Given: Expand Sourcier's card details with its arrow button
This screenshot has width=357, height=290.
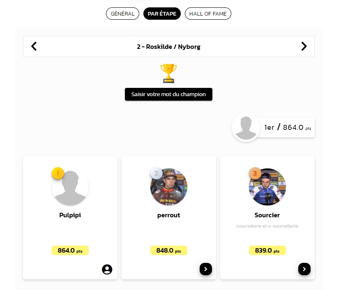Looking at the screenshot, I should (304, 269).
